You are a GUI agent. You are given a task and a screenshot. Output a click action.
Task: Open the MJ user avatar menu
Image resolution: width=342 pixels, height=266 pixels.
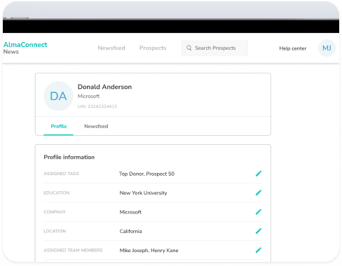[x=327, y=48]
